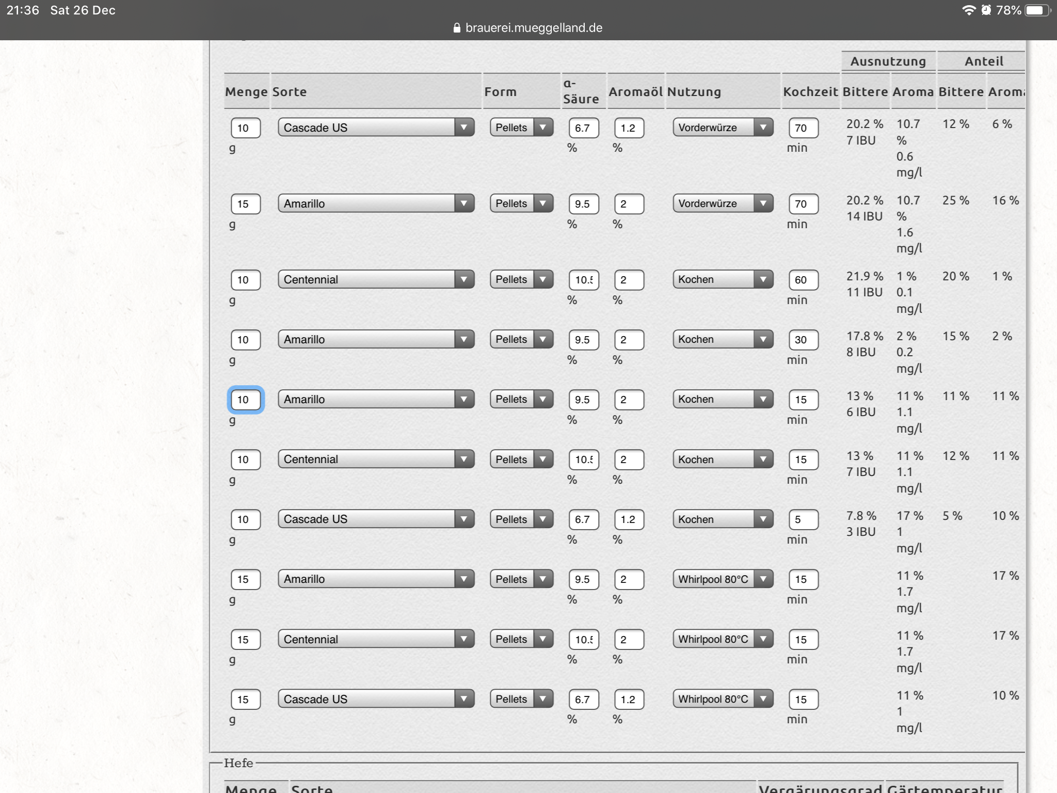Tap the battery indicator icon
The width and height of the screenshot is (1057, 793).
tap(1038, 10)
